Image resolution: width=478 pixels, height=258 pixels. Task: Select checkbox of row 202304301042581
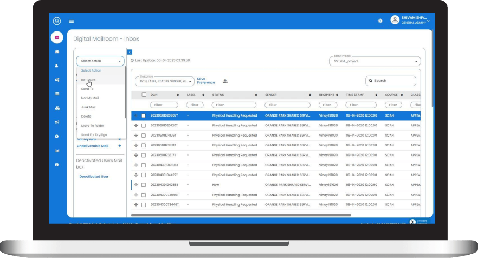click(144, 184)
